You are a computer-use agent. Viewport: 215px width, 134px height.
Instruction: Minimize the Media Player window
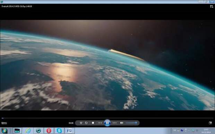(201, 2)
